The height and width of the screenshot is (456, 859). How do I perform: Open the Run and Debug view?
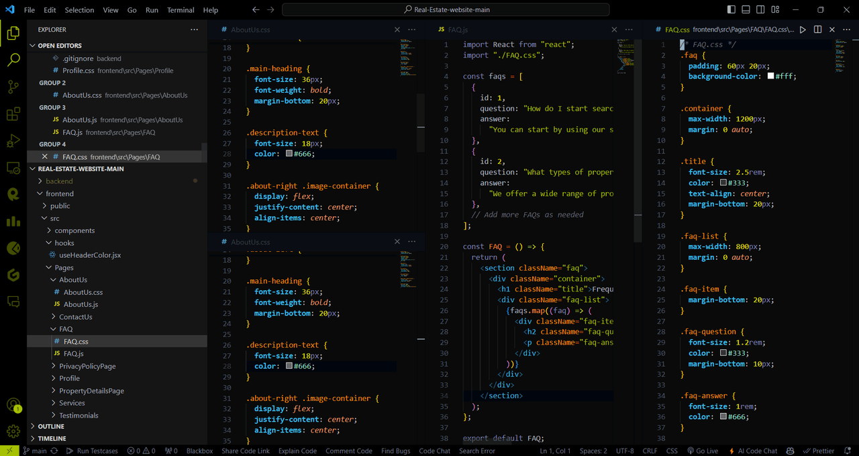(x=13, y=141)
